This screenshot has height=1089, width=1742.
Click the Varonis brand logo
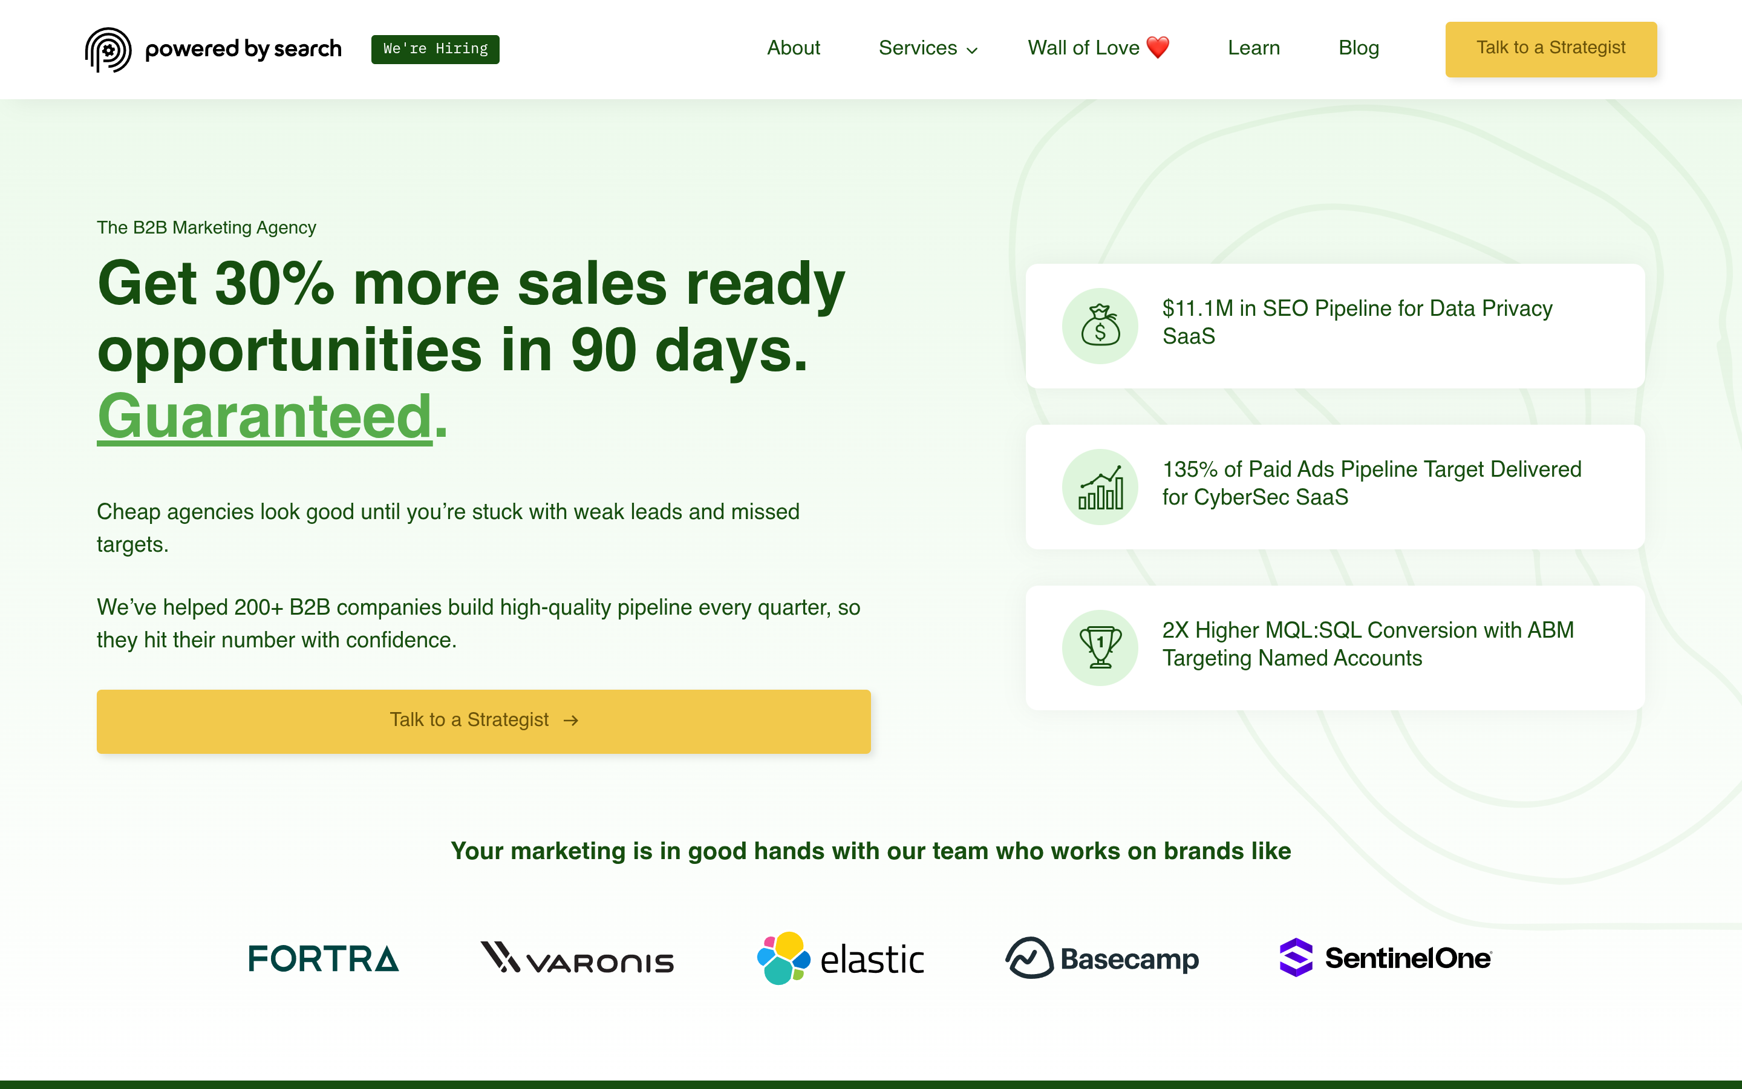577,958
